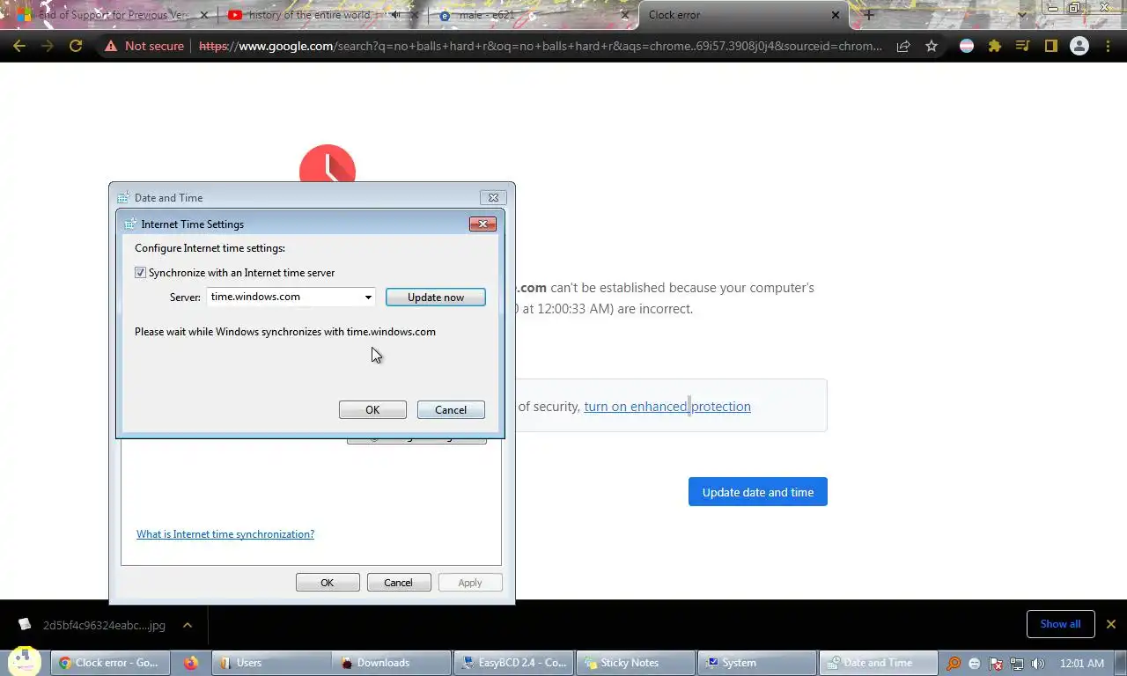Close the Chrome downloads bar with X
Viewport: 1127px width, 676px height.
click(x=1110, y=624)
